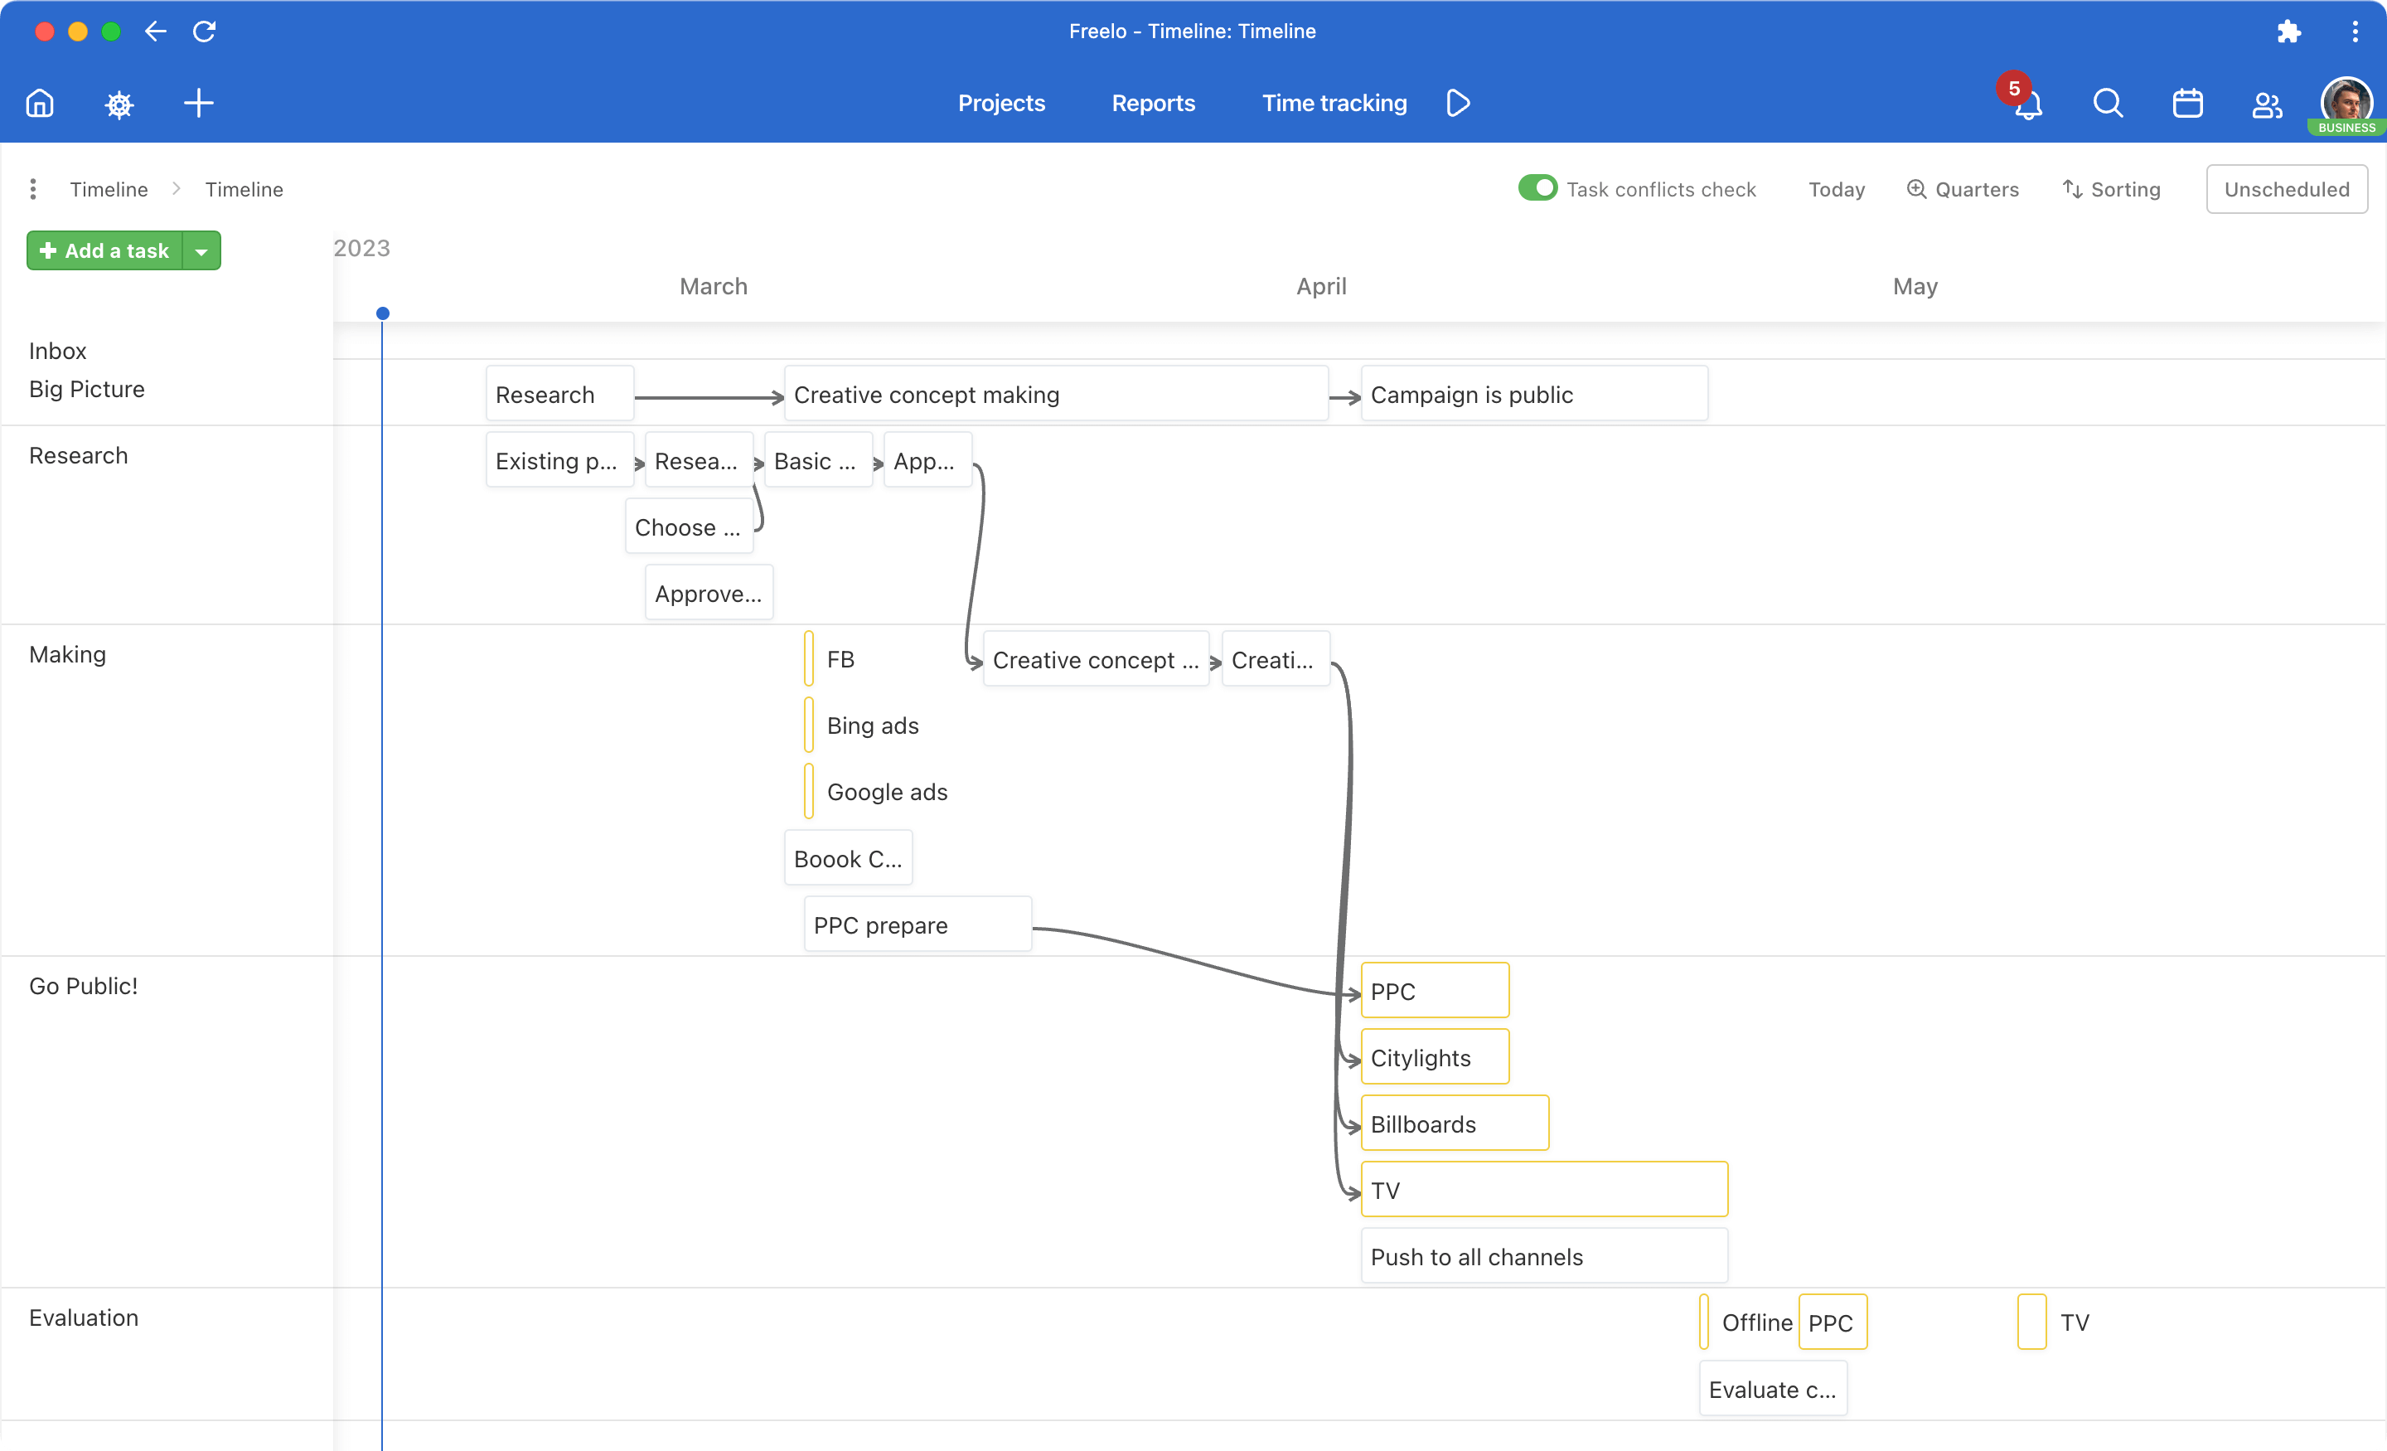
Task: Start the time tracking play icon
Action: click(x=1457, y=103)
